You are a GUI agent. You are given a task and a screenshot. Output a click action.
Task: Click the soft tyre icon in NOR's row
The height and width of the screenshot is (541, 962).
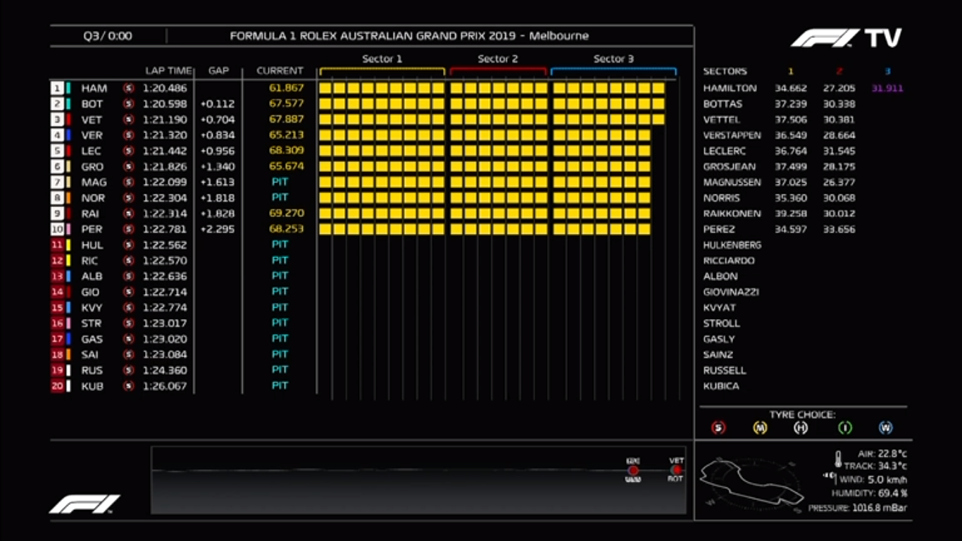point(128,198)
